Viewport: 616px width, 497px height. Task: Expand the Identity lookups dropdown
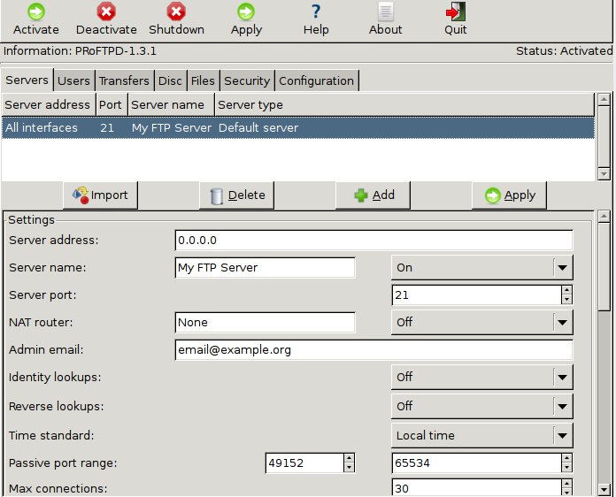pyautogui.click(x=561, y=378)
